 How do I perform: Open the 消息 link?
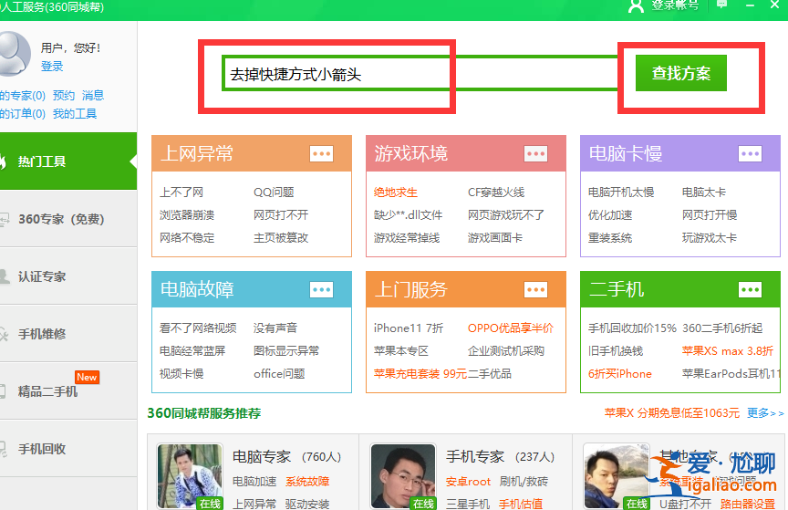tap(93, 96)
